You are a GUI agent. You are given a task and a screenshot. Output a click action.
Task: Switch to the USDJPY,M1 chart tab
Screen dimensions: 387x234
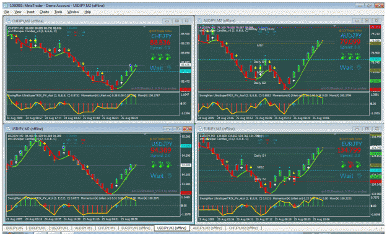pos(60,228)
